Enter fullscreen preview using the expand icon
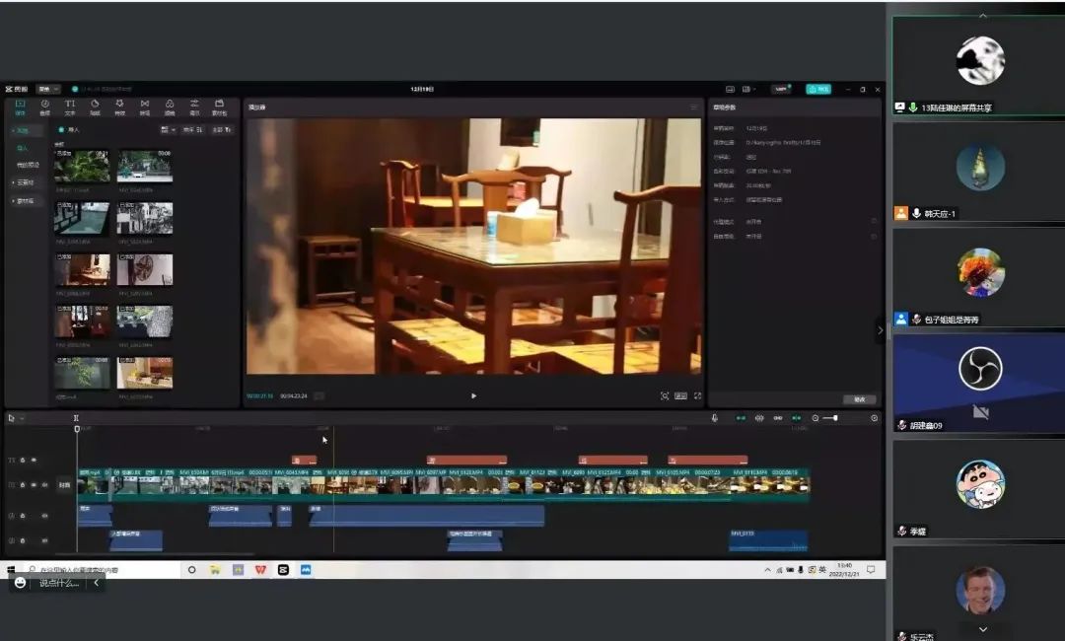 click(697, 395)
